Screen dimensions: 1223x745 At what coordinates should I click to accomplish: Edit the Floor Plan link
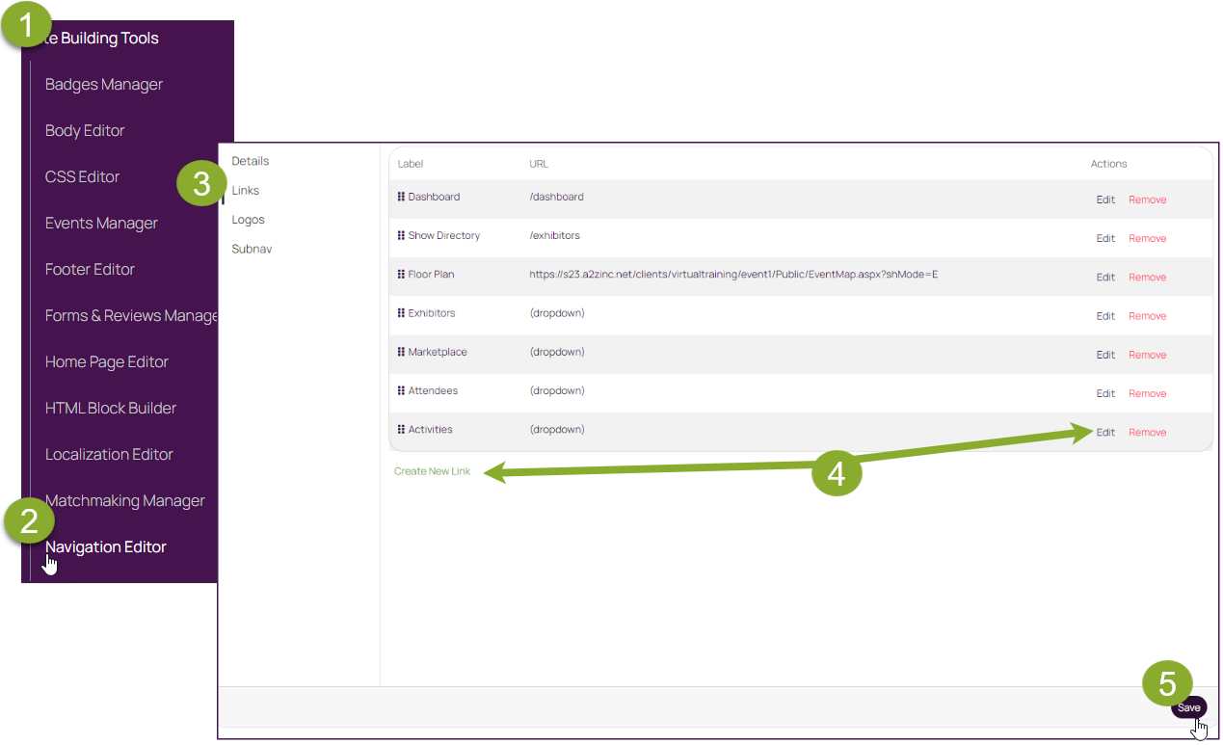[x=1105, y=277]
